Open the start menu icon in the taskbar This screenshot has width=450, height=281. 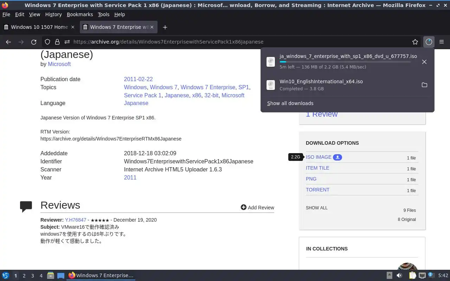coord(6,275)
